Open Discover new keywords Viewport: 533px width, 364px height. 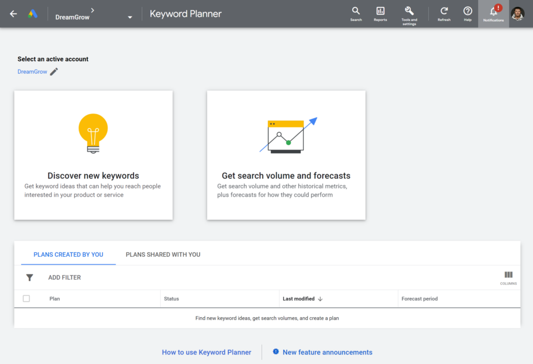click(93, 155)
